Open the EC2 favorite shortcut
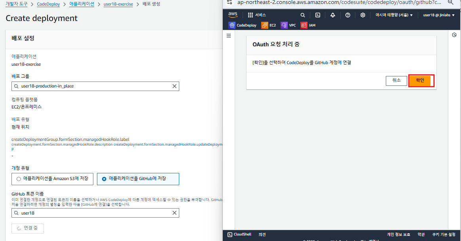 click(269, 25)
